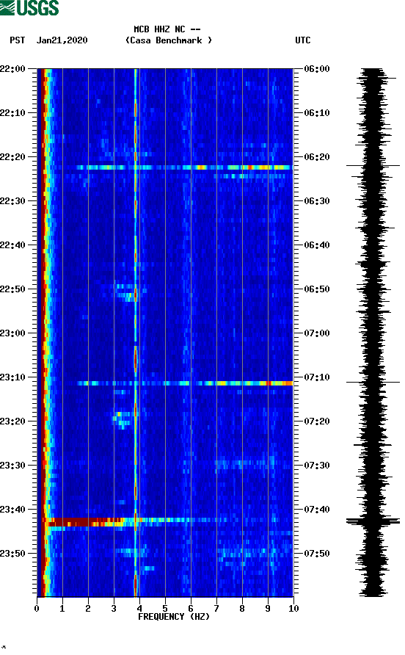The image size is (405, 655).
Task: Click the 07:00 UTC time label
Action: (x=317, y=333)
